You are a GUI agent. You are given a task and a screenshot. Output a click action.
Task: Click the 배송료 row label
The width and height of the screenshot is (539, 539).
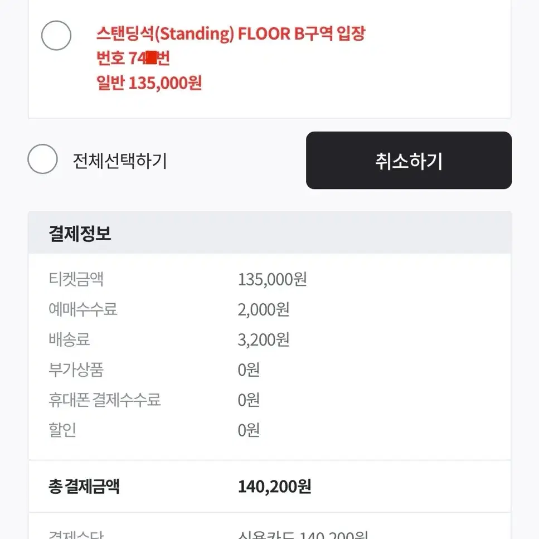[x=69, y=339]
